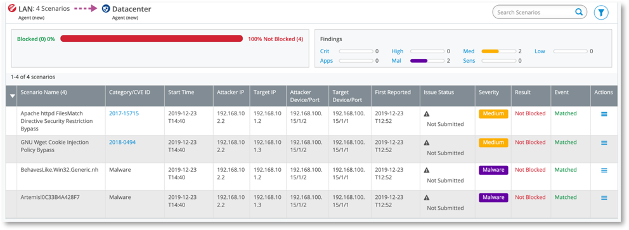629x230 pixels.
Task: Filter findings by Sens
Action: pyautogui.click(x=469, y=61)
